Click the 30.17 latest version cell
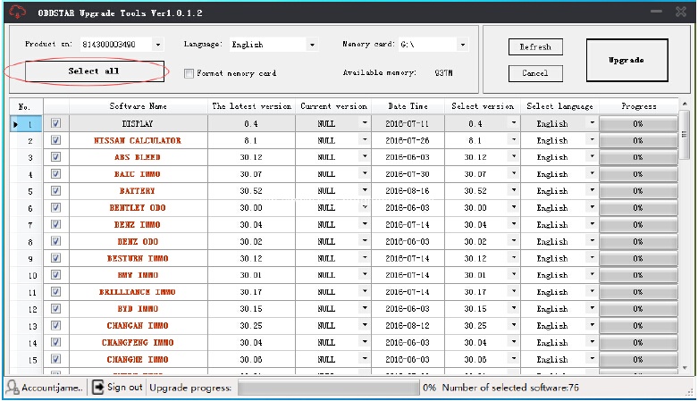The height and width of the screenshot is (401, 698). click(251, 292)
